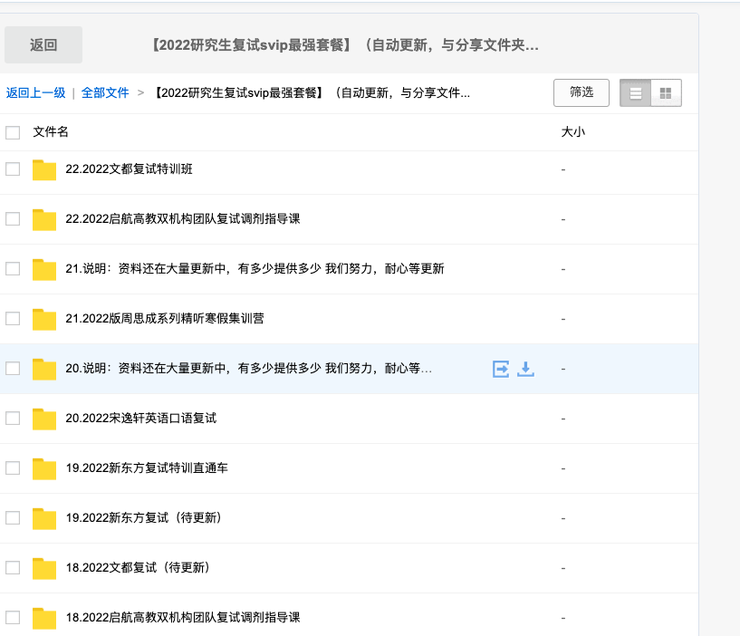The image size is (740, 636).
Task: Open the 全部文件 breadcrumb link
Action: [x=105, y=92]
